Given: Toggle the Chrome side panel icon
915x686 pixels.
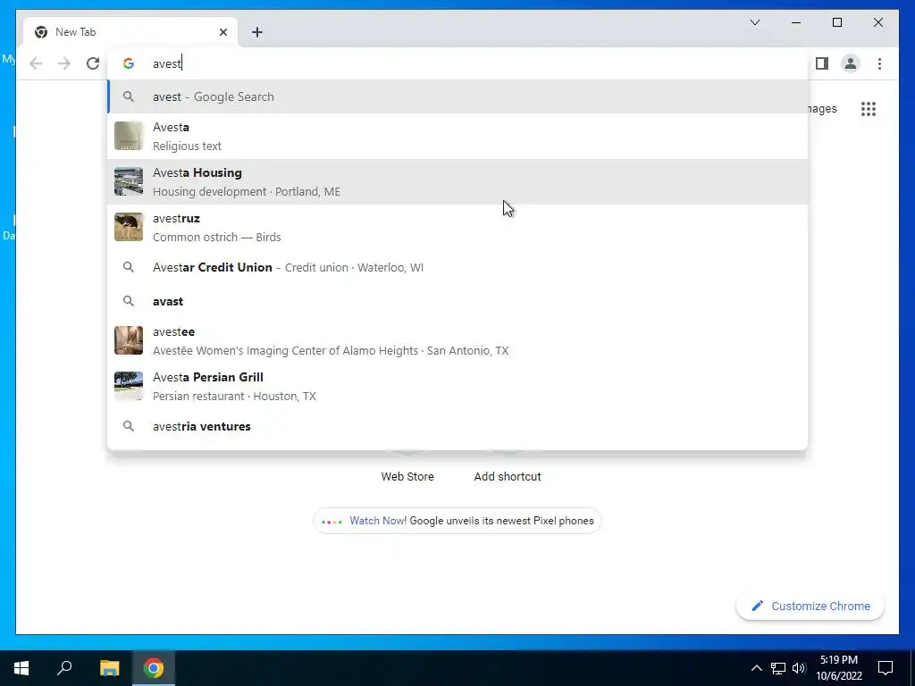Looking at the screenshot, I should pyautogui.click(x=822, y=63).
